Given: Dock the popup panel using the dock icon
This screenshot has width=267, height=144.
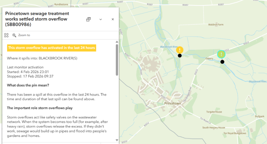Looking at the screenshot, I should point(88,19).
